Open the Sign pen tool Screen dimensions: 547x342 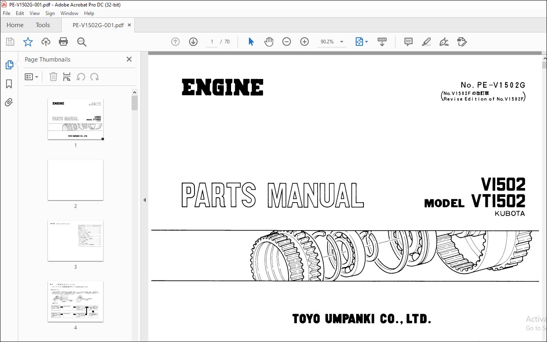[444, 42]
